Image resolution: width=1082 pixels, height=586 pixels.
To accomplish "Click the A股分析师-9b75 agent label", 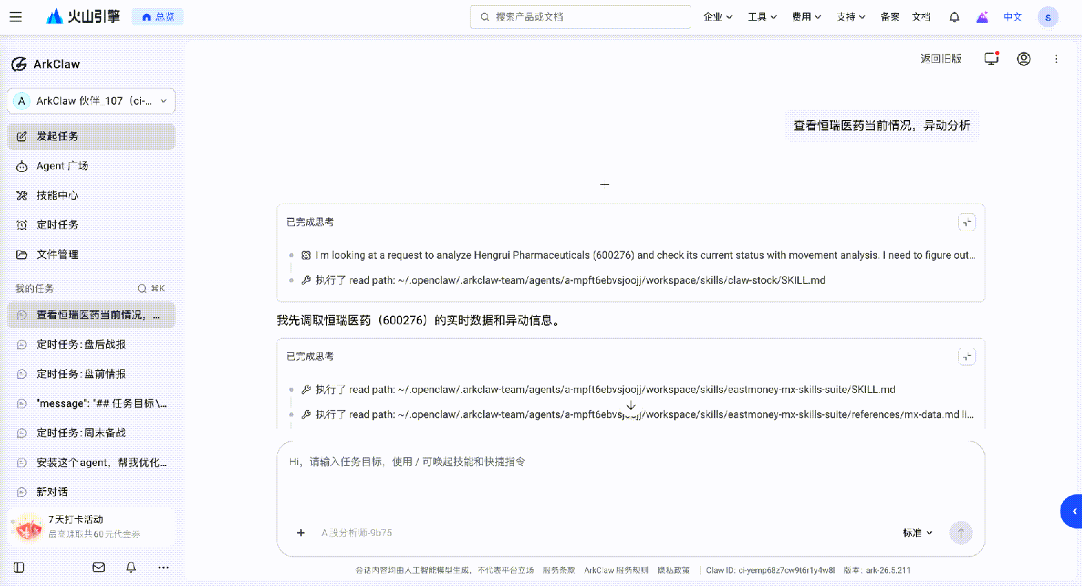I will pyautogui.click(x=356, y=533).
